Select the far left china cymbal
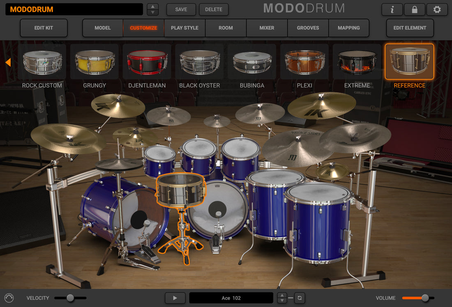The image size is (452, 307). tap(69, 139)
